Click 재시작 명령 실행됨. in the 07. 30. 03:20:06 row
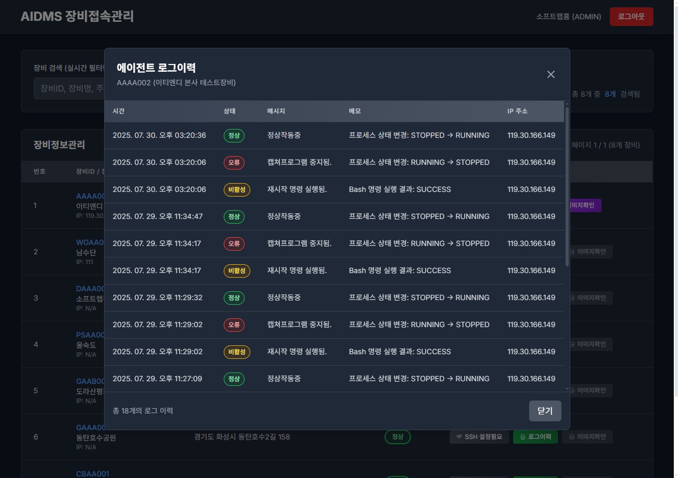Screen dimensions: 679x478 pos(297,189)
